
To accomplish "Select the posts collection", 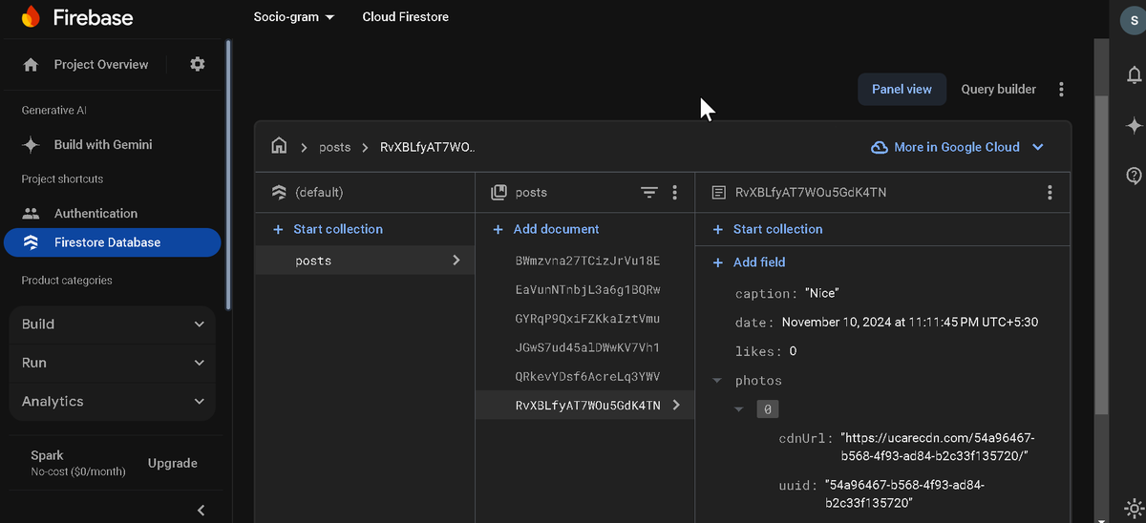I will point(365,260).
